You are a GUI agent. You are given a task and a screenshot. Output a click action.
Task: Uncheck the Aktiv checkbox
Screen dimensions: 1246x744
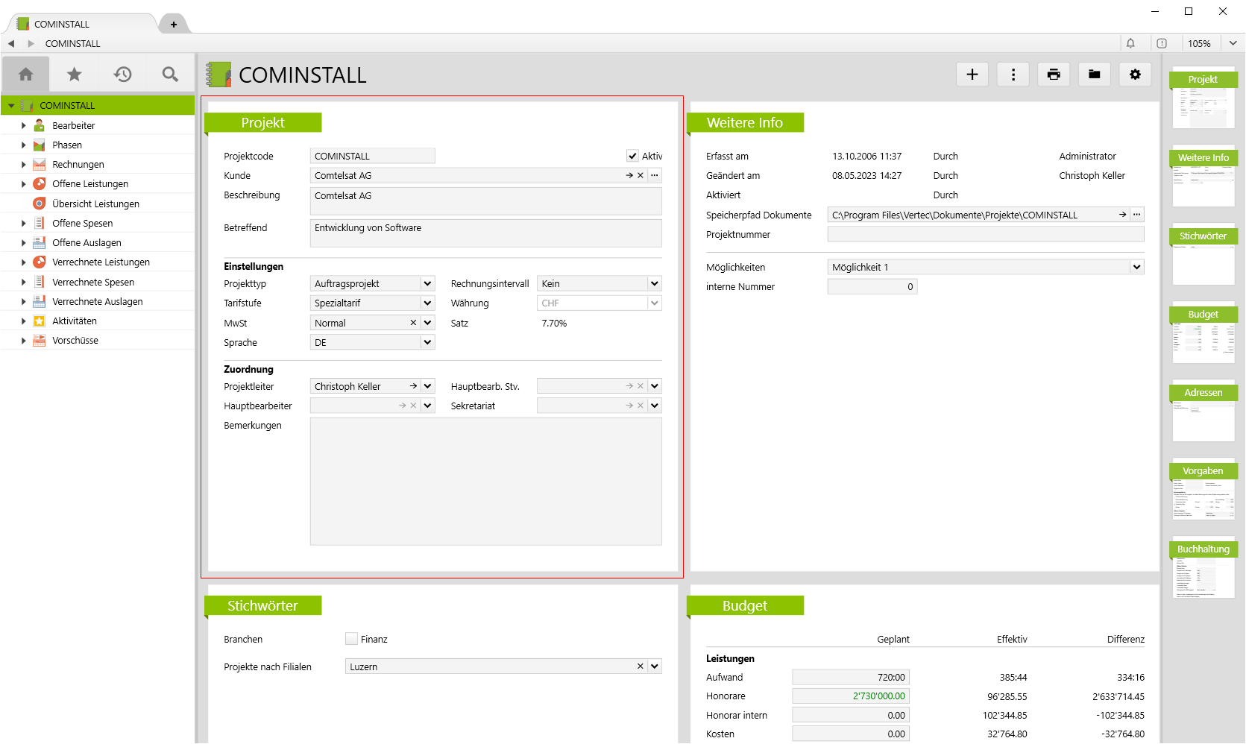632,157
